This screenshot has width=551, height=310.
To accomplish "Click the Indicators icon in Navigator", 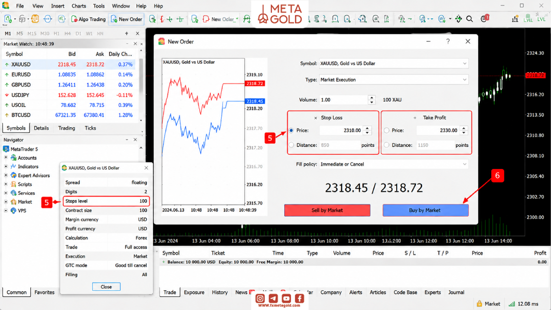I will click(13, 166).
